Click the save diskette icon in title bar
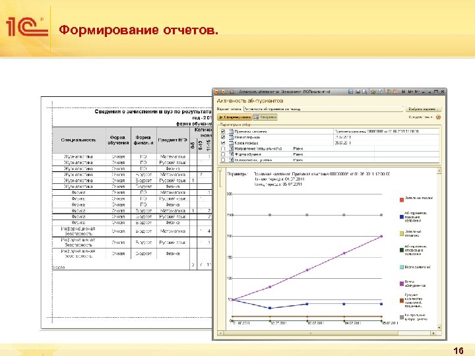 [x=350, y=92]
